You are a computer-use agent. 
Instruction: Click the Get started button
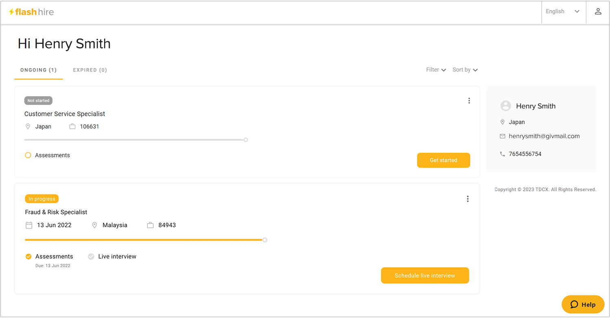pos(443,160)
